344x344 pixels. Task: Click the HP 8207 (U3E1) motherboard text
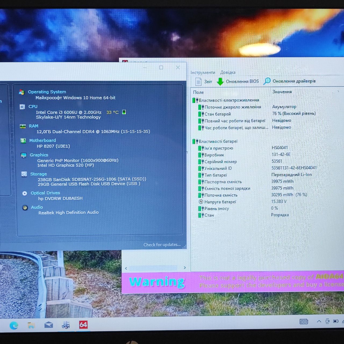click(53, 146)
